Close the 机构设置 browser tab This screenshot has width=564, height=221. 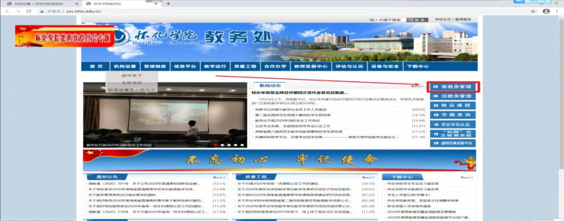click(77, 4)
